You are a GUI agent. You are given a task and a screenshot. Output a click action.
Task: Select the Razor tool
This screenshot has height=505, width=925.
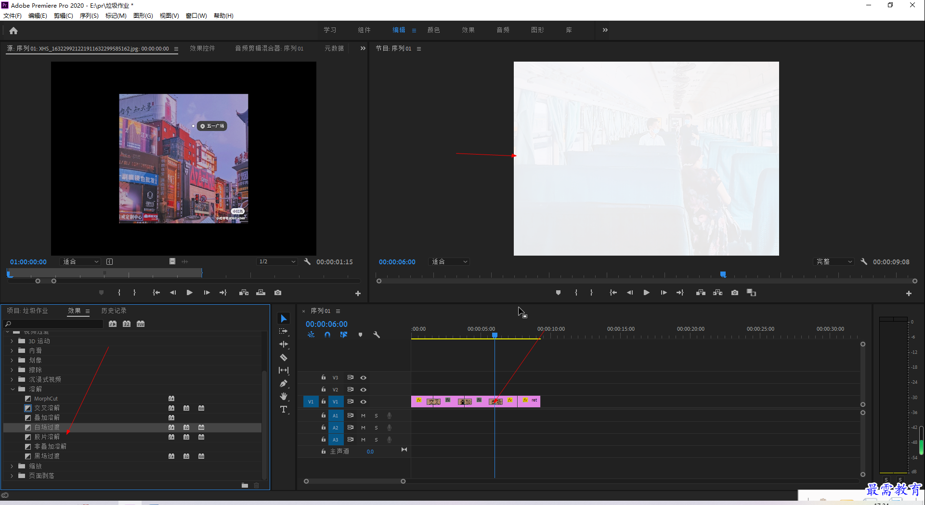[x=284, y=357]
